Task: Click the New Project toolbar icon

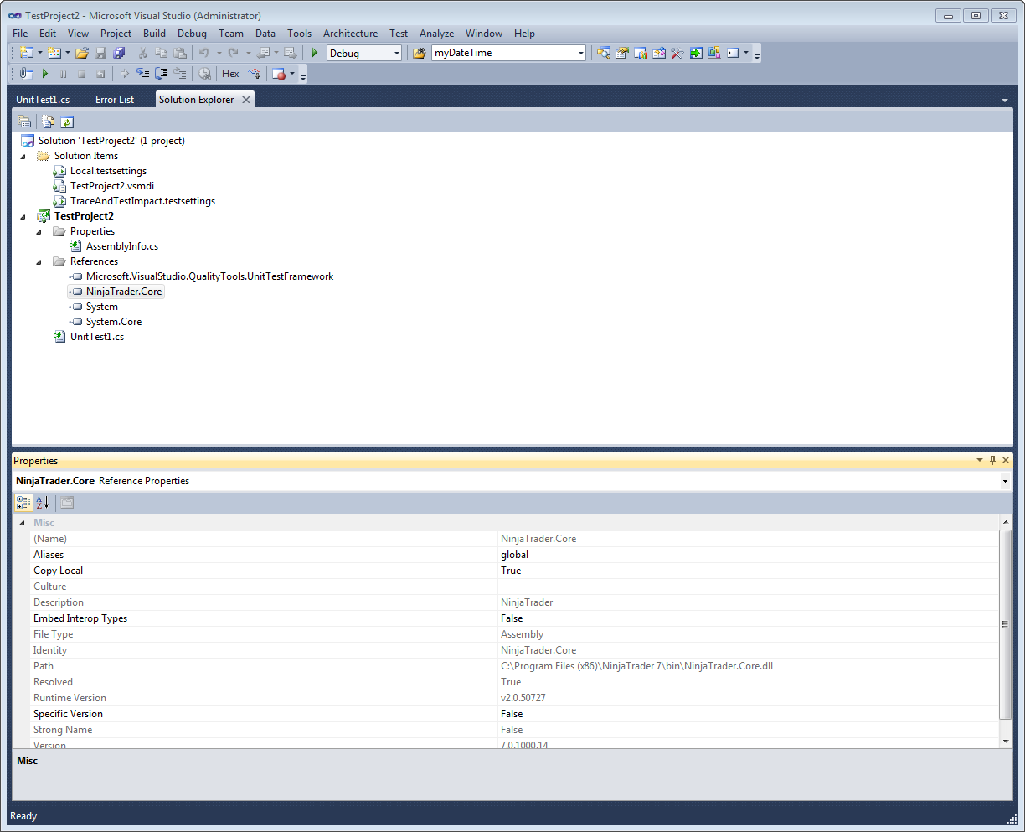Action: [x=26, y=53]
